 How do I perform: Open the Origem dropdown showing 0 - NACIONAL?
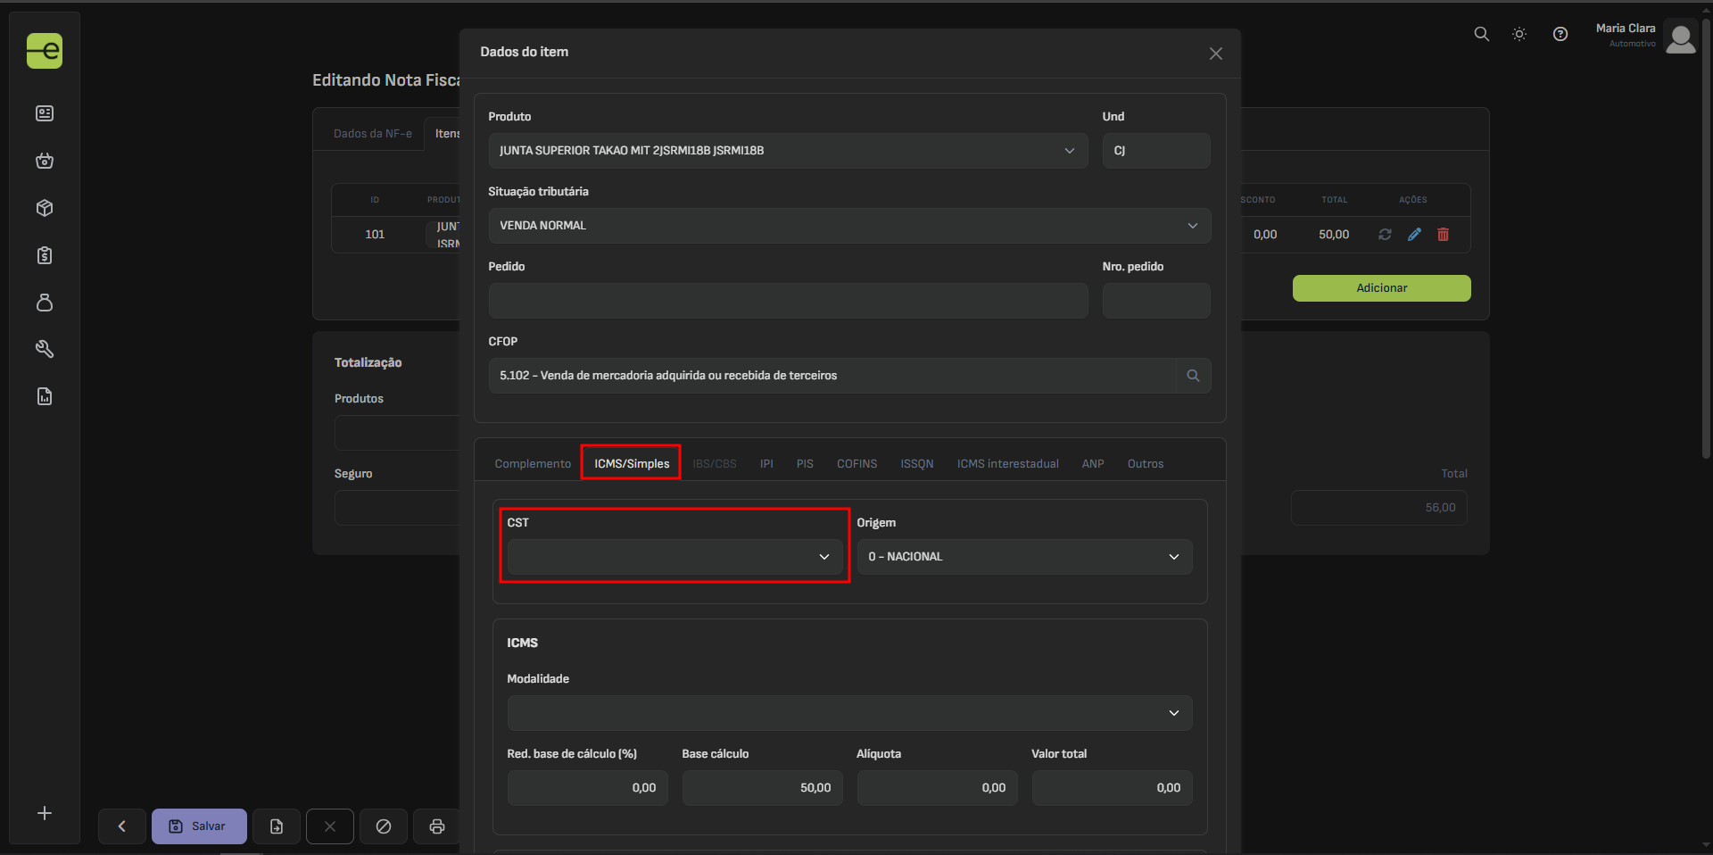1023,557
